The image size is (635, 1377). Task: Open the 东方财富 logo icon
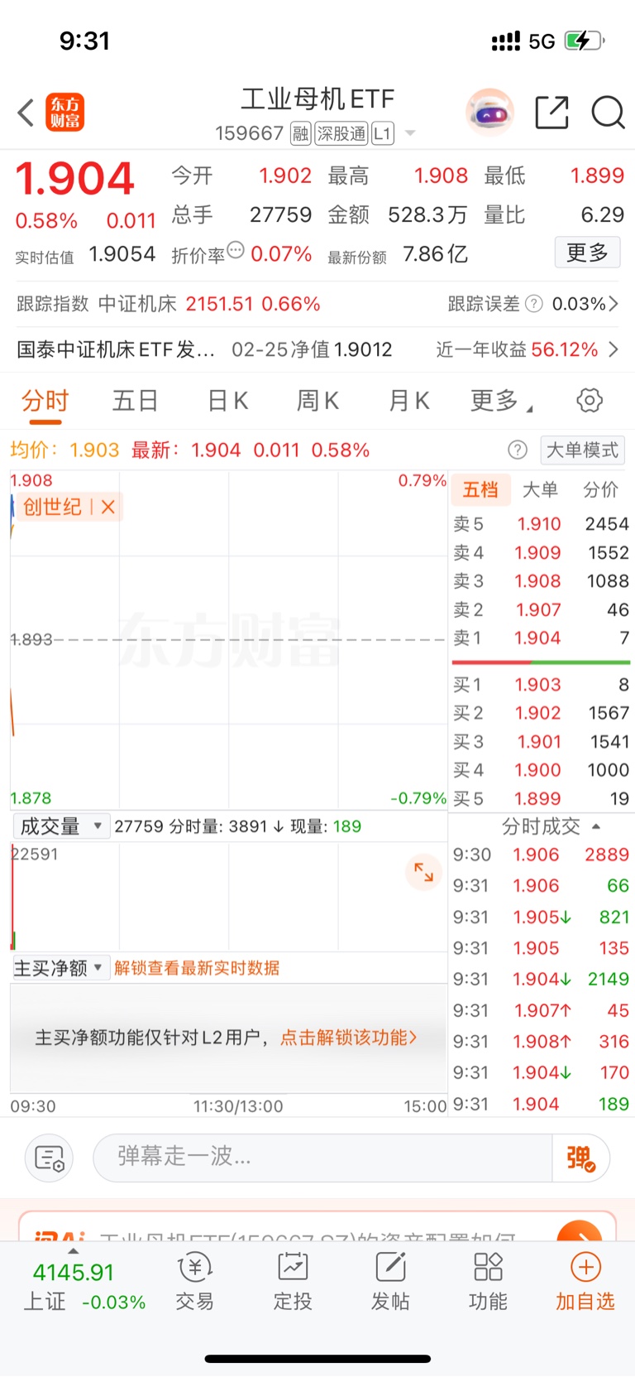click(x=65, y=113)
